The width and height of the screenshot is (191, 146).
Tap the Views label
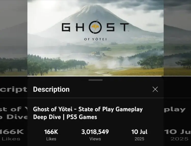coord(95,139)
